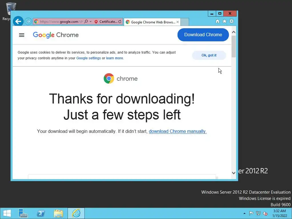Click the chrome logo above the heading
The image size is (292, 219).
tap(121, 78)
